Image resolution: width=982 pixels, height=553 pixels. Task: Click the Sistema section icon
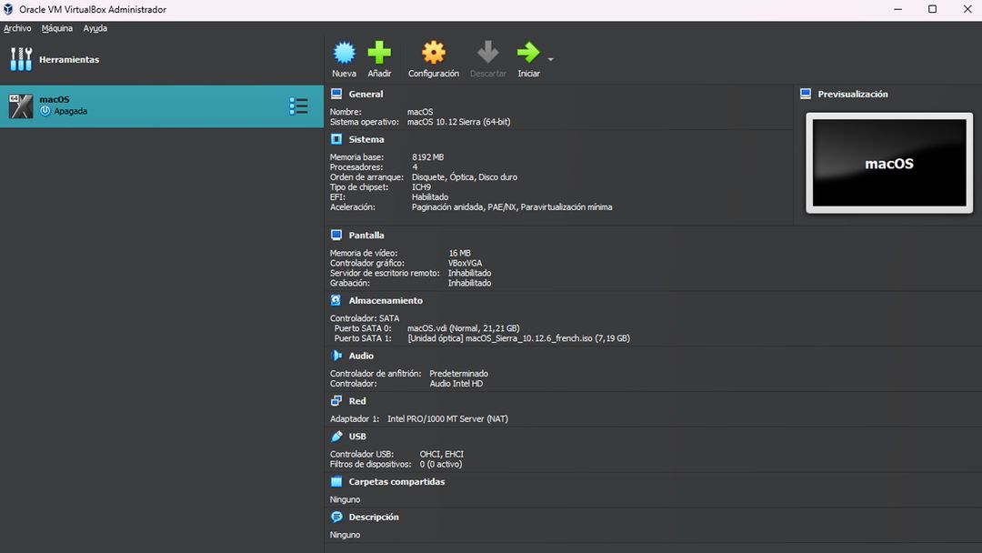coord(336,138)
